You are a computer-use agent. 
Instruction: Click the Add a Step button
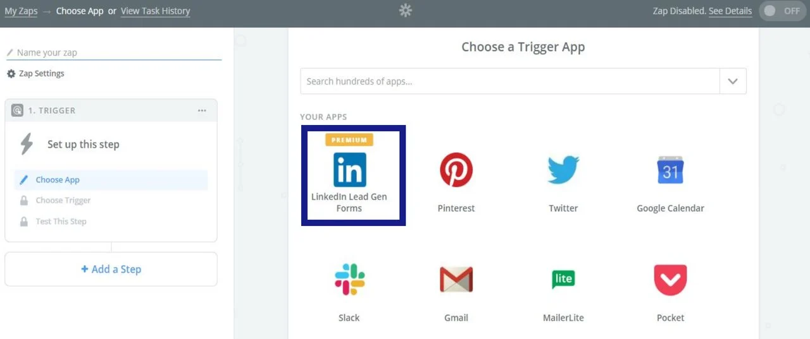tap(111, 270)
